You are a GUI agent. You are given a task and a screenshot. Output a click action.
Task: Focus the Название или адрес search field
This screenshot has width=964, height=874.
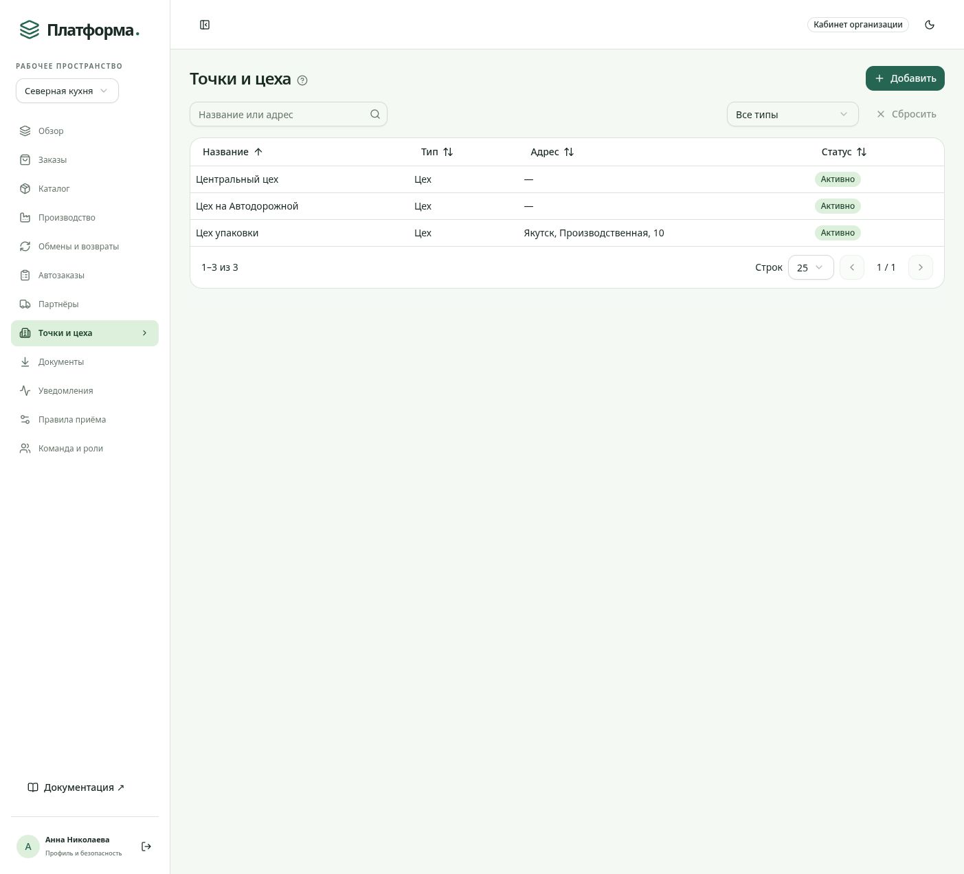pos(289,114)
